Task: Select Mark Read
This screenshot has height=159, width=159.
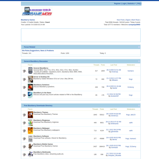Action: tap(135, 20)
